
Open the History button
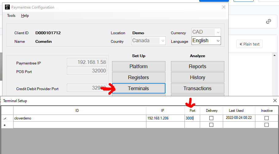point(197,77)
